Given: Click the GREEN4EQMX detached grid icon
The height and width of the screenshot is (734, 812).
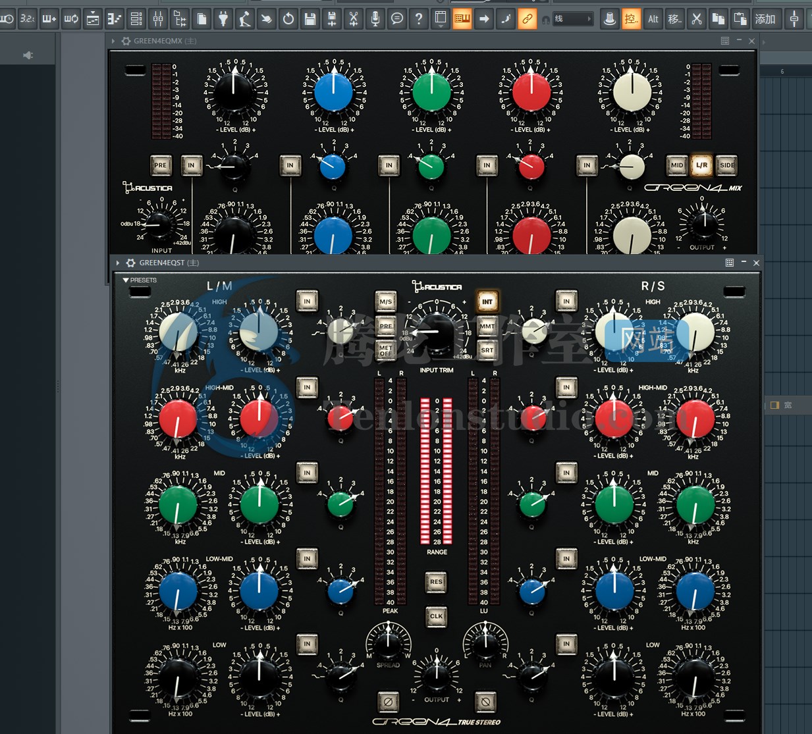Looking at the screenshot, I should pos(725,41).
